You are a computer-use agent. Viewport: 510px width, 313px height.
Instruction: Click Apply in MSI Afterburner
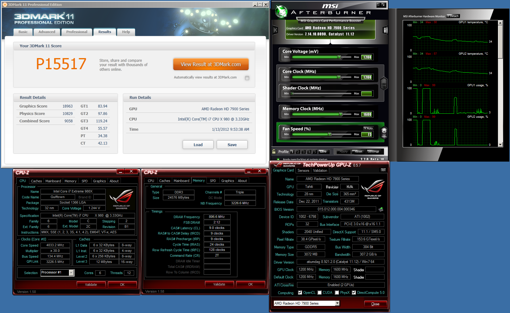[343, 151]
